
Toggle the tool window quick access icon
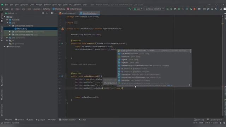[2, 123]
